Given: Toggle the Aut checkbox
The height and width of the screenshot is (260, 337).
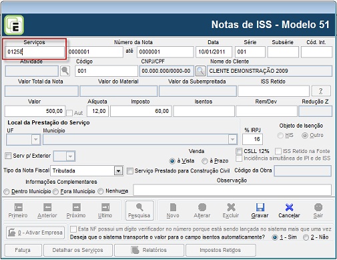Looking at the screenshot, I should [69, 113].
